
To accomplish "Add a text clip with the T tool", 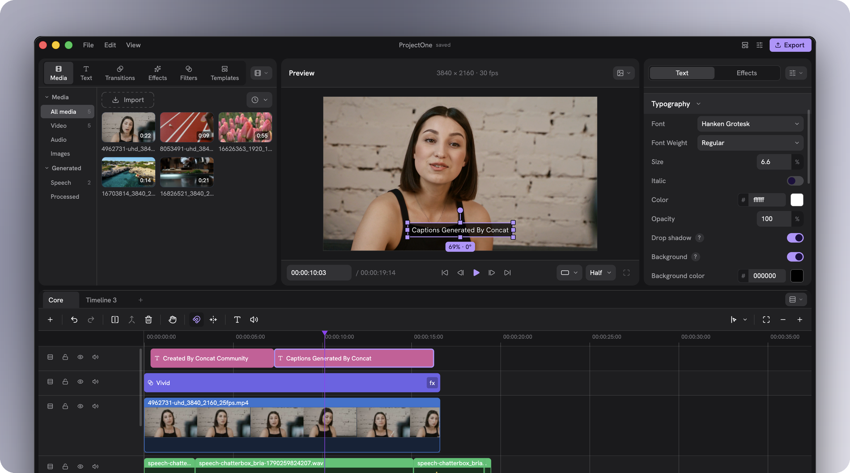I will [x=237, y=319].
